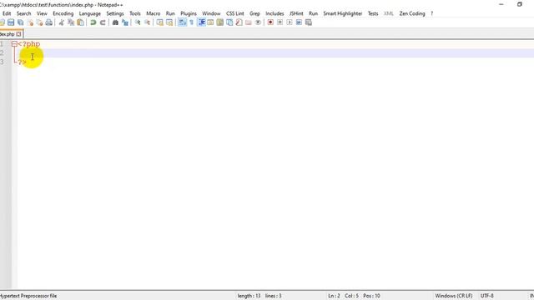
Task: Print the document using the printer icon
Action: [x=49, y=22]
